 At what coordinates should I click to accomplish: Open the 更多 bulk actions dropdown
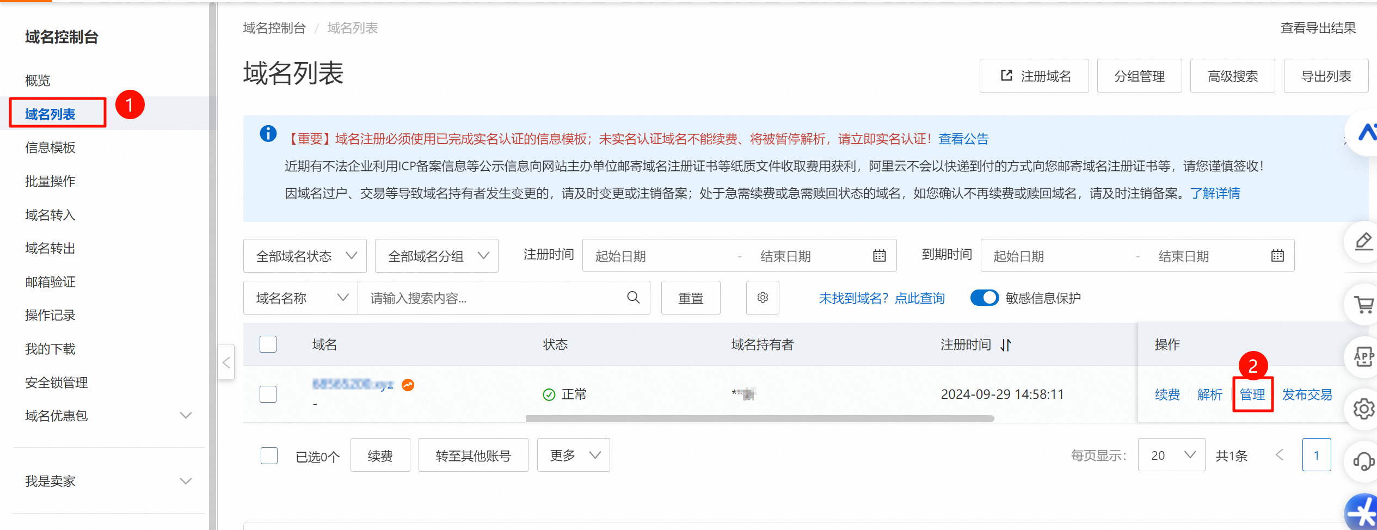coord(573,455)
